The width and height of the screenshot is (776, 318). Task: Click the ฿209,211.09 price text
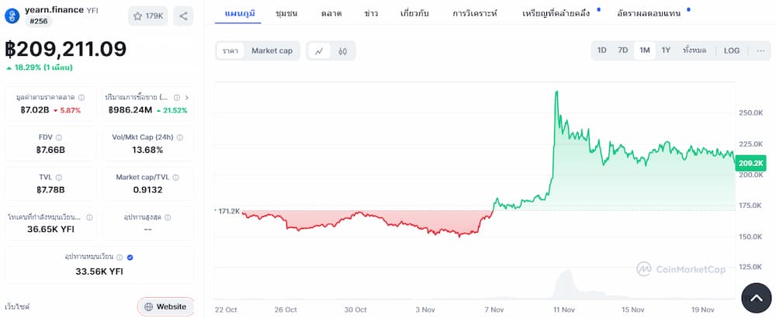point(66,50)
